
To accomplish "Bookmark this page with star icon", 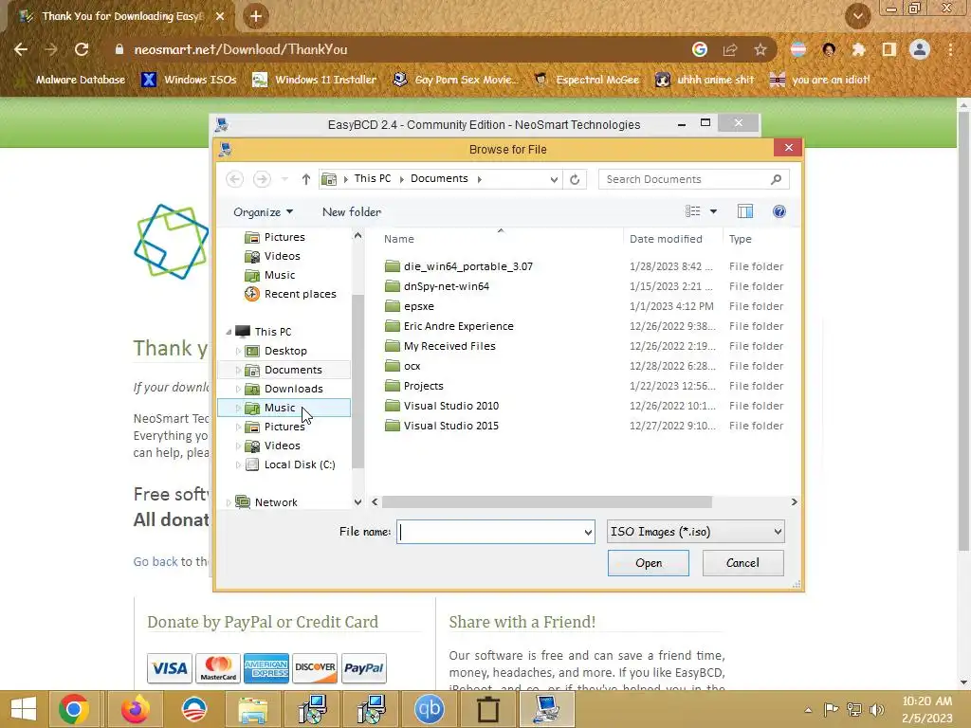I will point(760,49).
